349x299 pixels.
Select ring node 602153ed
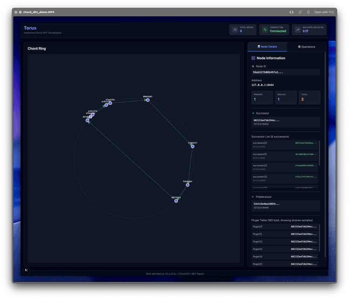click(x=176, y=200)
